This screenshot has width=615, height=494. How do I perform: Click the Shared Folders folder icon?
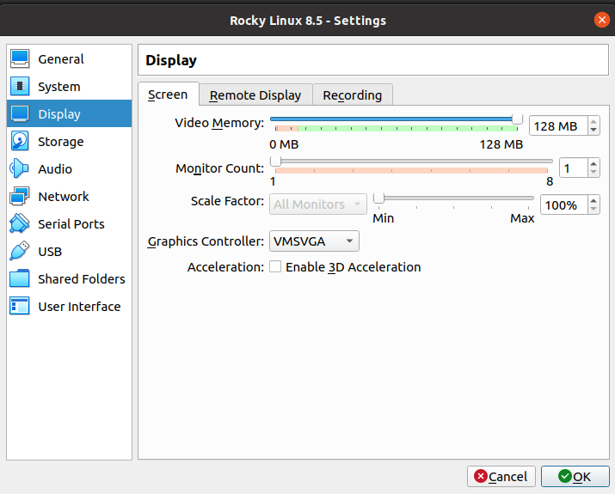20,279
